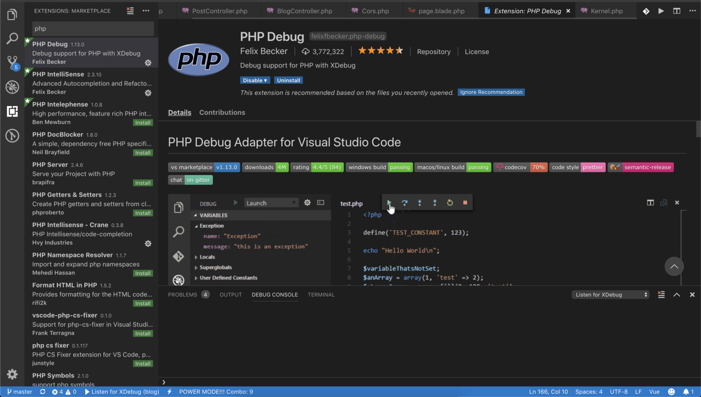Click the master branch status bar item
Screen dimensions: 701x397
(x=19, y=391)
